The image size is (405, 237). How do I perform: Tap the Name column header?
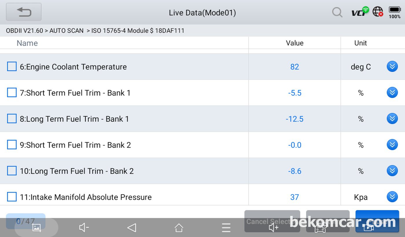pos(27,43)
